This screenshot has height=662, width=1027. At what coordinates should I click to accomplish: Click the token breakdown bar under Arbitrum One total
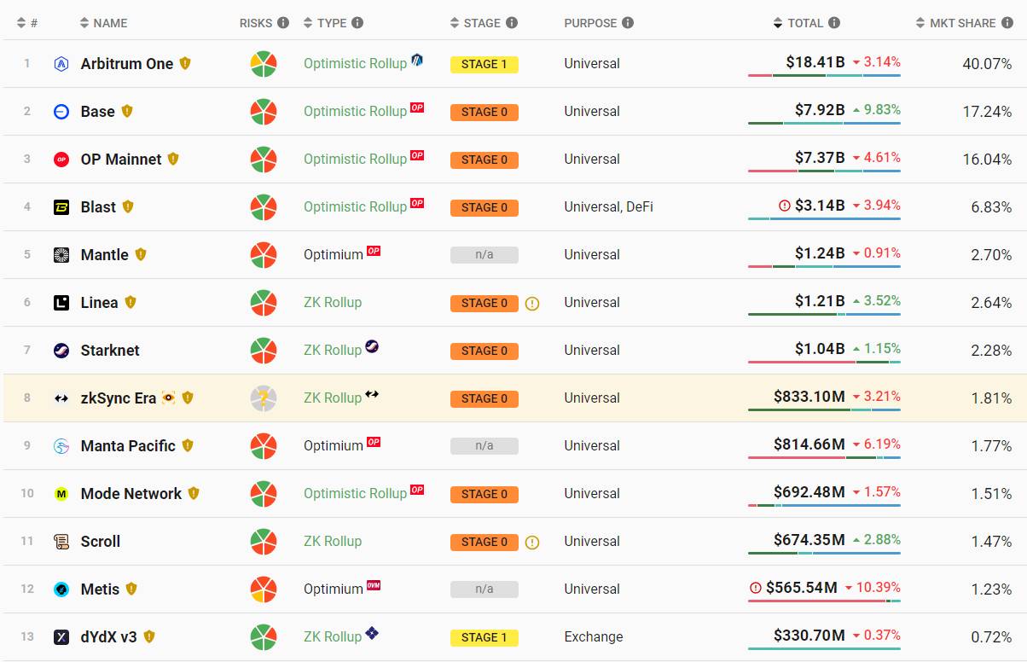824,76
